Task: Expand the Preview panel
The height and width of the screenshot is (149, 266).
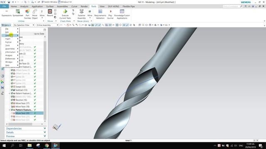Action: pyautogui.click(x=26, y=136)
